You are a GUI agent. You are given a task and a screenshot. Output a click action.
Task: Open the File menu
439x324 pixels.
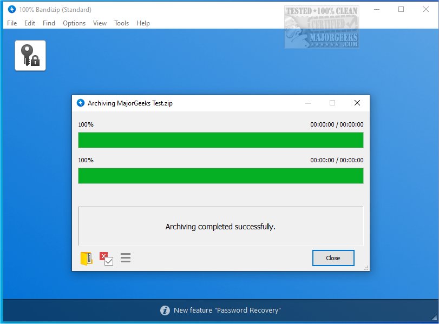point(12,23)
